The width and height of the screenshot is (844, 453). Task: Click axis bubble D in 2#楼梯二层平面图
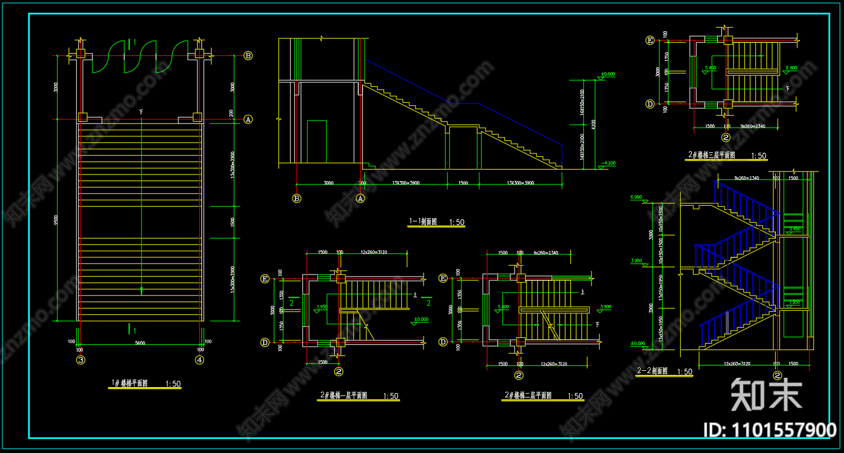point(443,342)
